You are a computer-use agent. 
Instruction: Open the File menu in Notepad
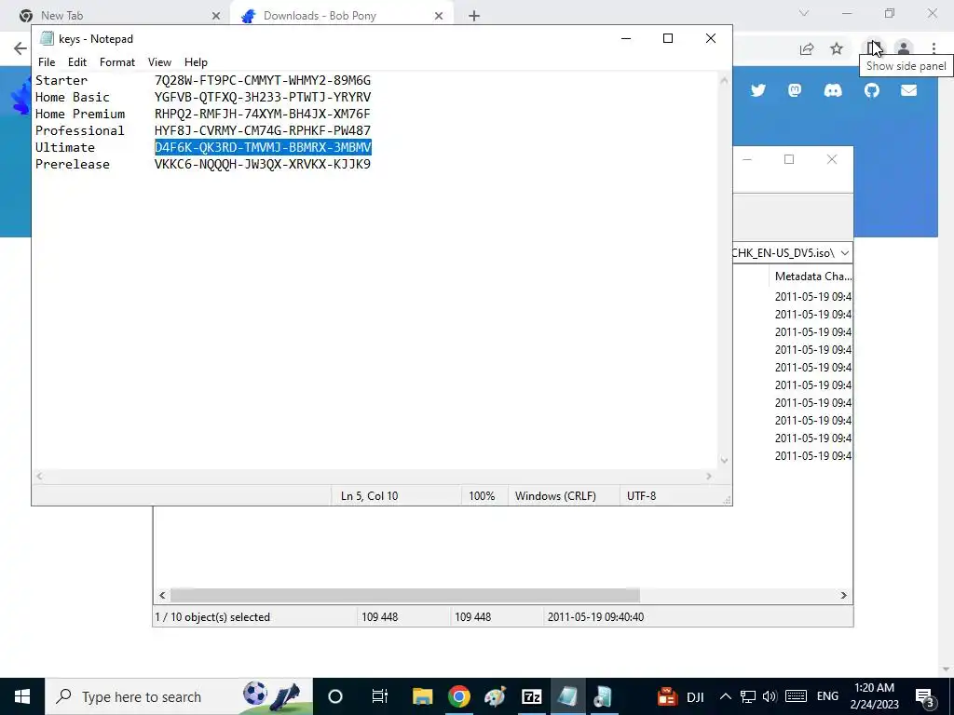click(47, 62)
